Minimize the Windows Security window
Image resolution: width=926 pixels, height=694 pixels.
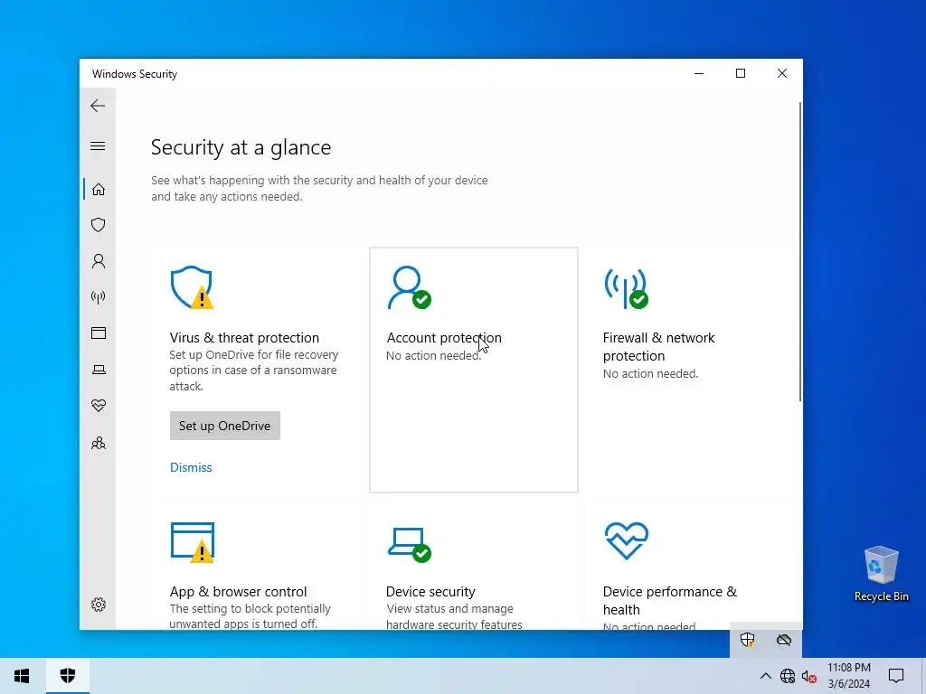pos(699,73)
